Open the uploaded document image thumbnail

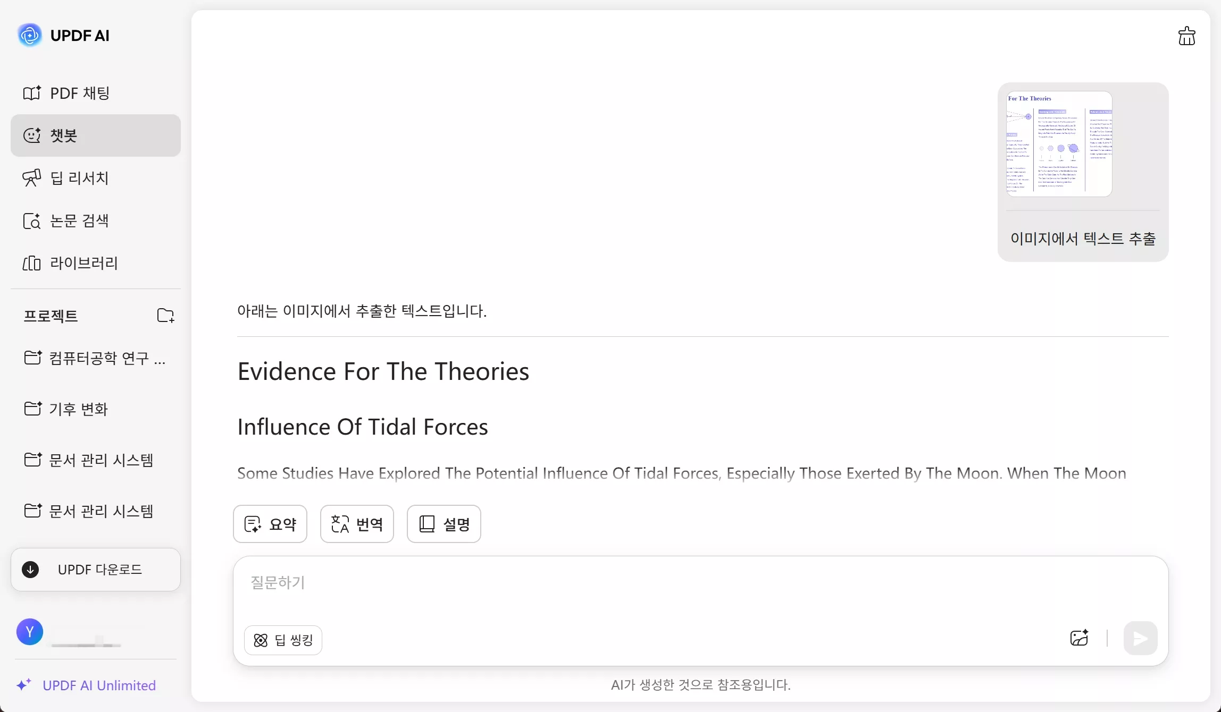[x=1059, y=143]
